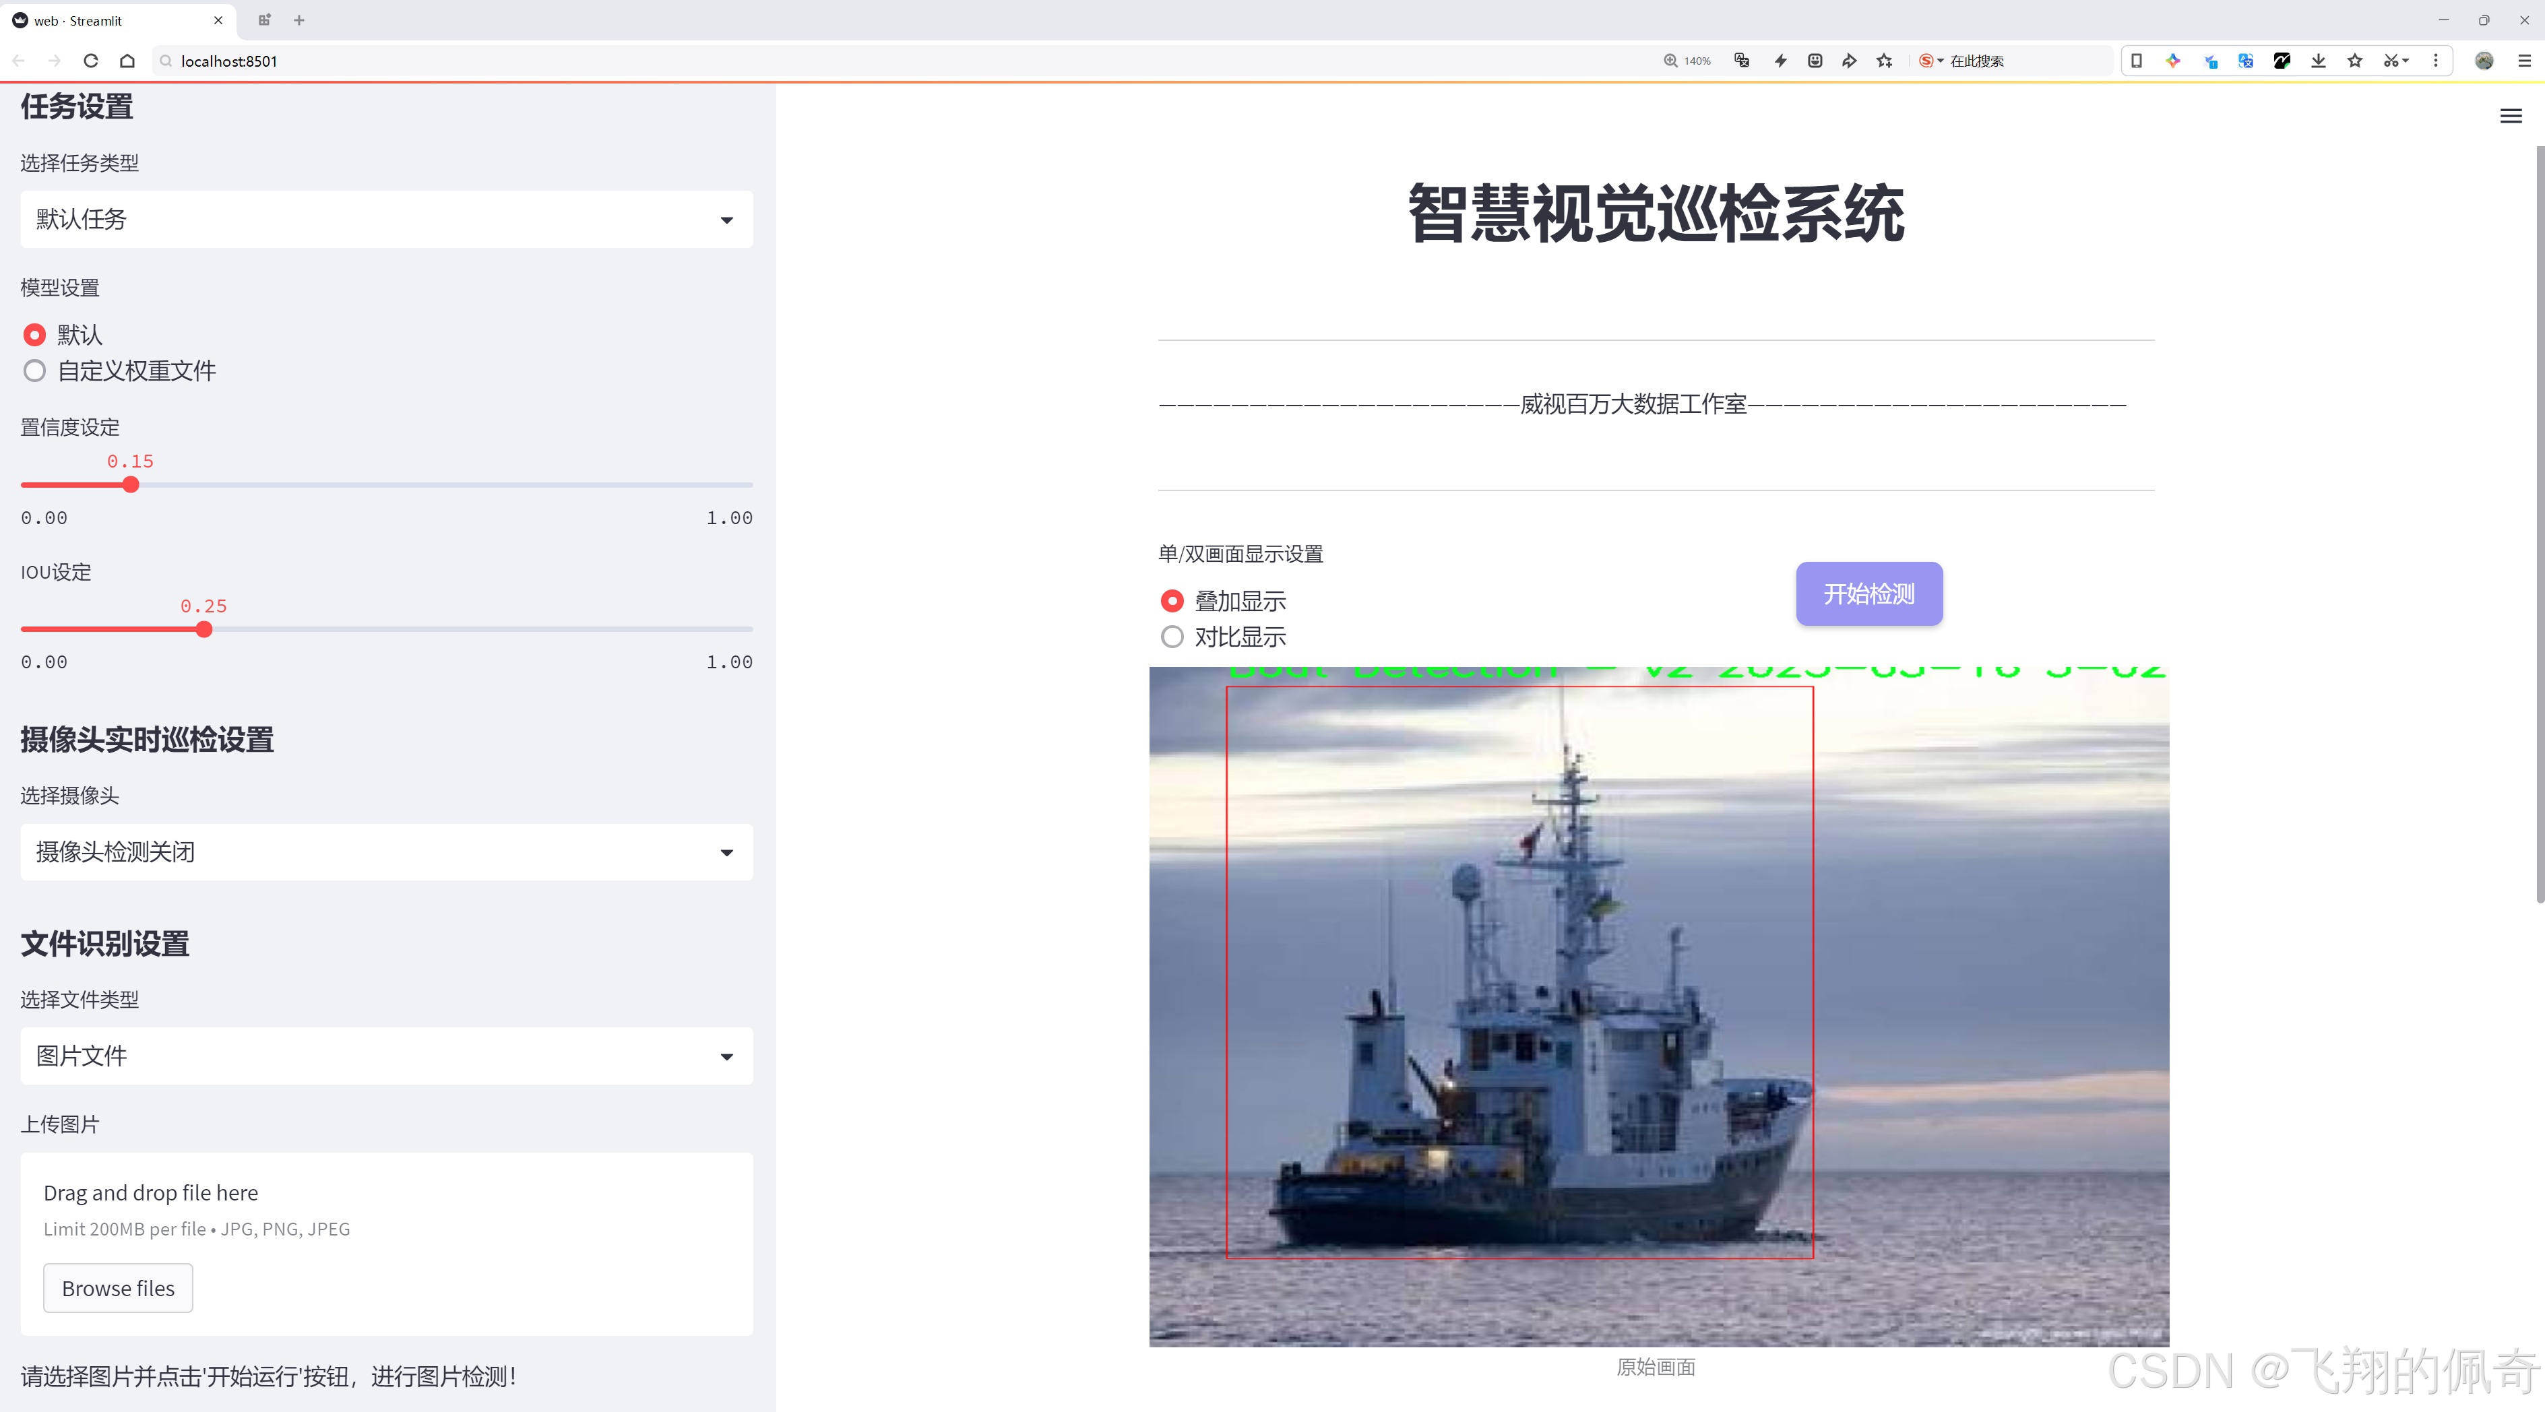Open the browser main menu icon
The image size is (2545, 1412).
point(2524,61)
